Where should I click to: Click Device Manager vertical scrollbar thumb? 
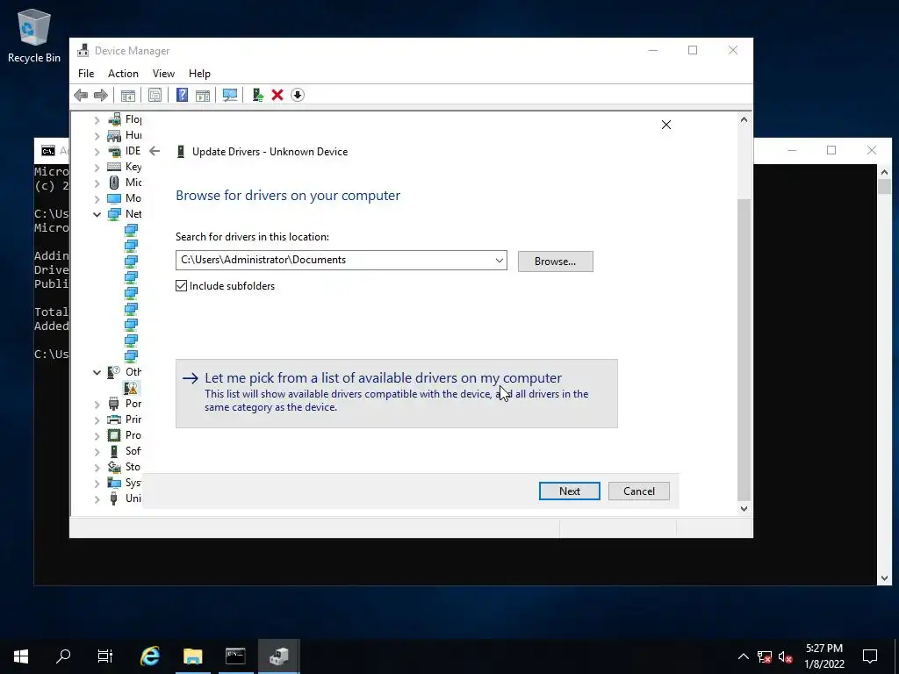click(x=744, y=349)
